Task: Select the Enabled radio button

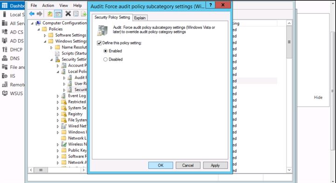Action: tap(105, 51)
